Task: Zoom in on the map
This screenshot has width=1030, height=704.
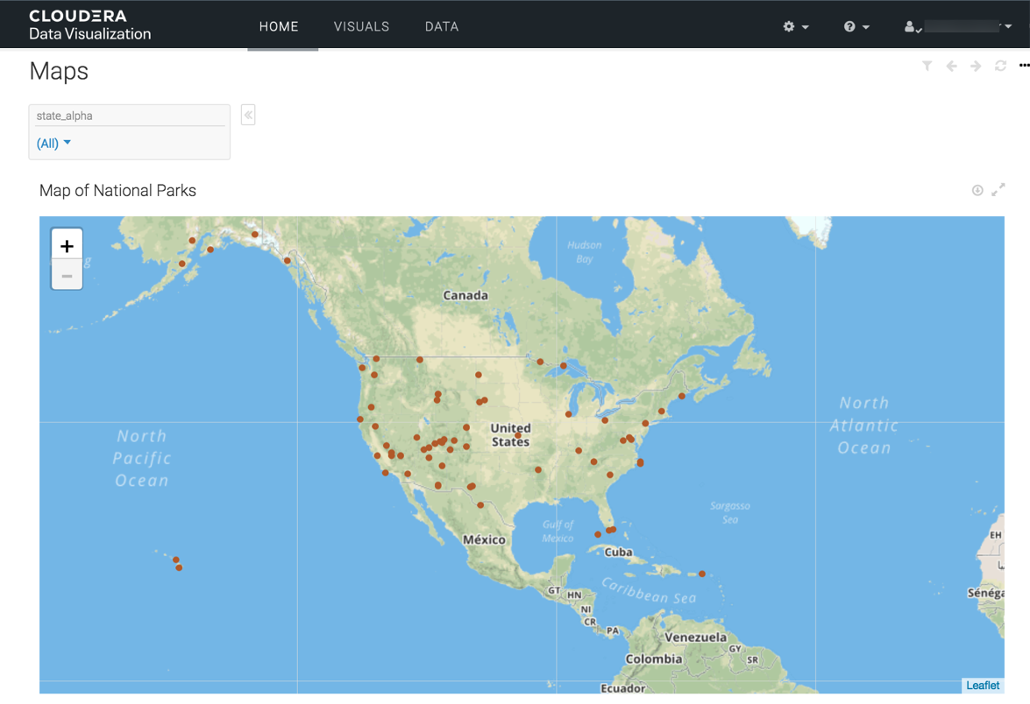Action: pos(67,246)
